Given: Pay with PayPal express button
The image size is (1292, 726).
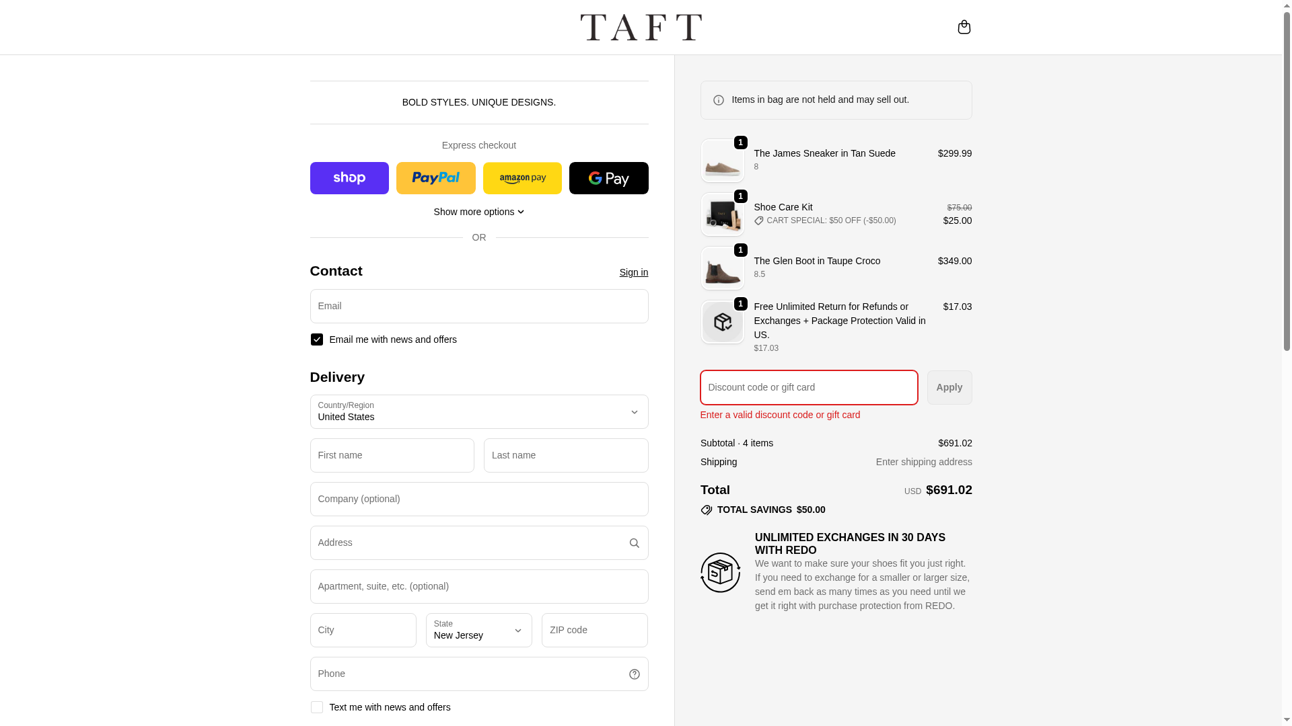Looking at the screenshot, I should 435,178.
